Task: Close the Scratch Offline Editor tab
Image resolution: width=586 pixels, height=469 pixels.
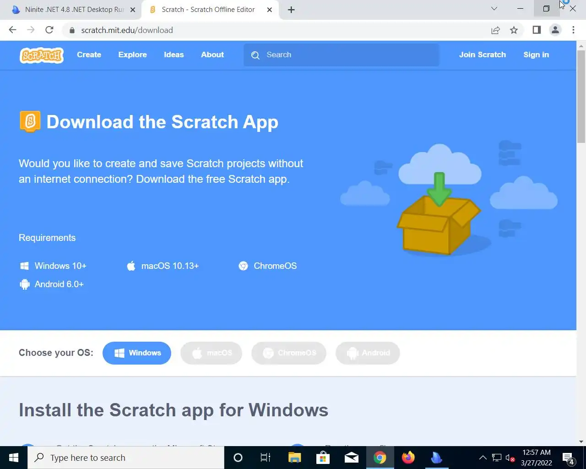Action: [x=269, y=10]
